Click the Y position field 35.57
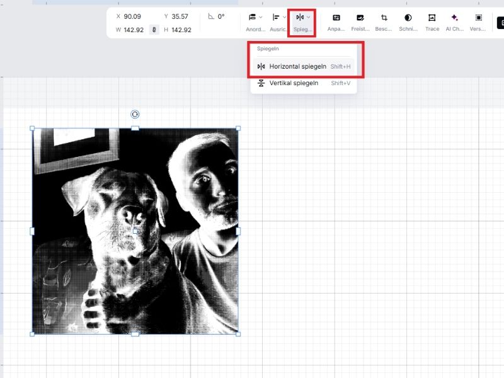504x378 pixels. point(180,16)
